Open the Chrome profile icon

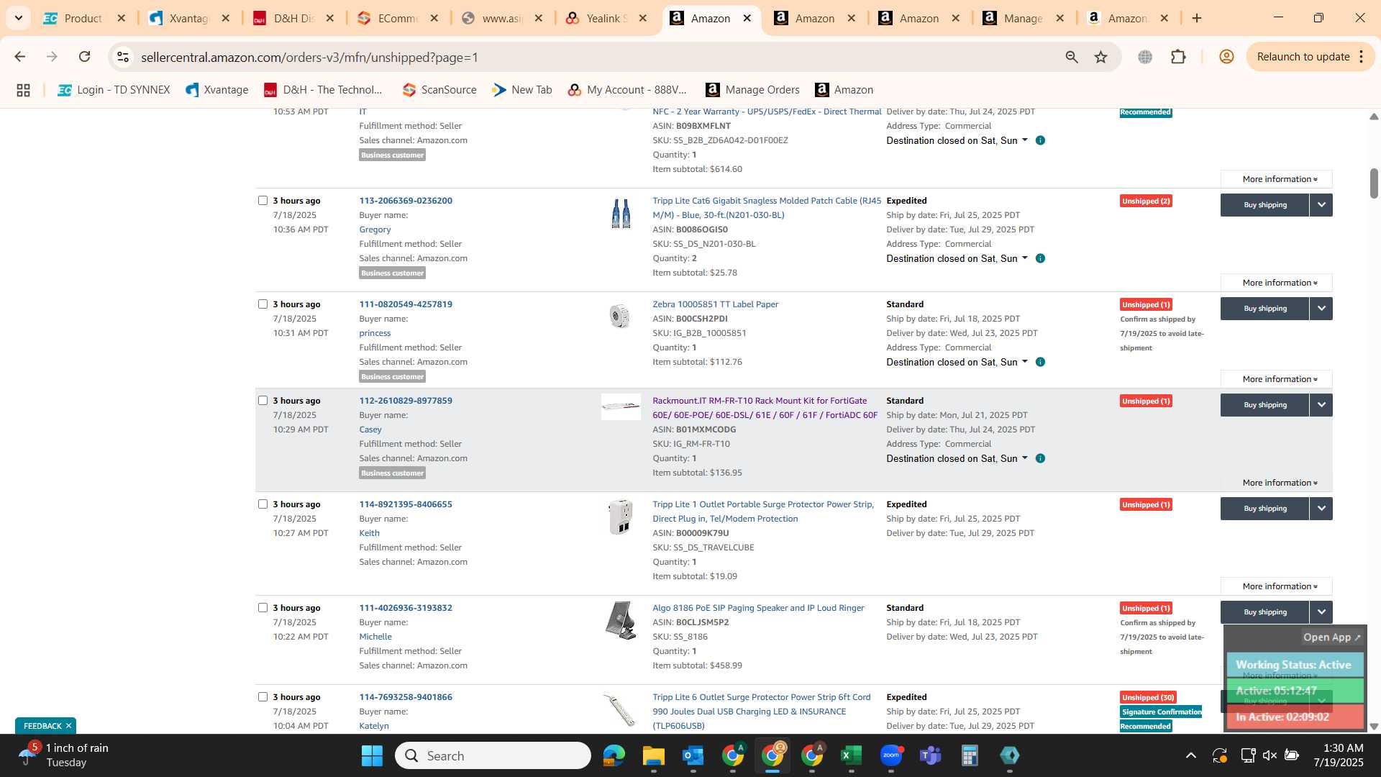point(1227,57)
